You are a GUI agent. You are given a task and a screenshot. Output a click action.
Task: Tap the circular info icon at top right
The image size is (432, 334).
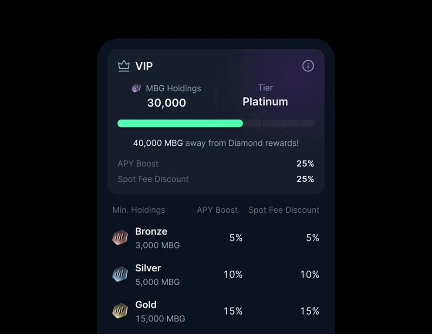pyautogui.click(x=308, y=66)
